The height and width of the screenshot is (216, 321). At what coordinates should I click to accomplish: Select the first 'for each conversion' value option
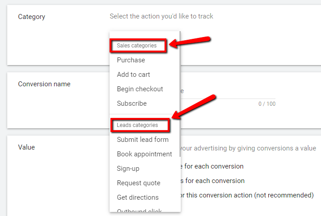(212, 166)
